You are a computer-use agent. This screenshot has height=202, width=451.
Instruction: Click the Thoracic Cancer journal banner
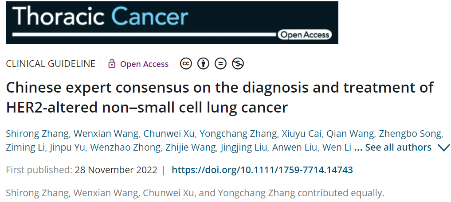pyautogui.click(x=172, y=22)
